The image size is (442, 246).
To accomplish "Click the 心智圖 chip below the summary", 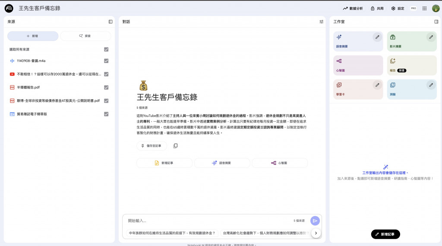I will click(280, 163).
